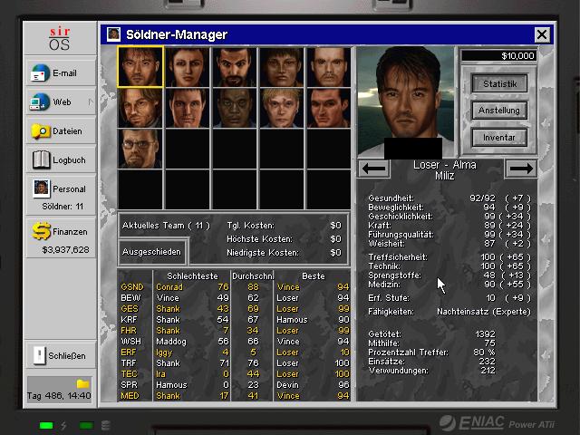The width and height of the screenshot is (580, 435).
Task: Select the bald mercenary with glasses portrait
Action: [140, 149]
